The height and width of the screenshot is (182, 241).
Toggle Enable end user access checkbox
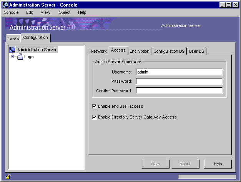[94, 106]
